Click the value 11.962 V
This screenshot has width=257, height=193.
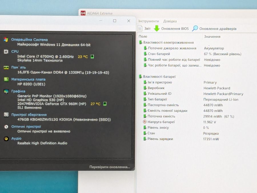coord(210,122)
